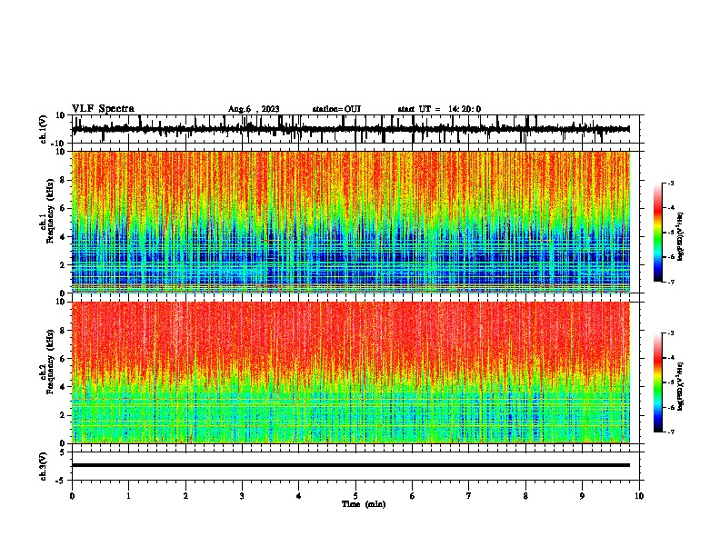Click the 'station=OUJ' header label
The width and height of the screenshot is (720, 556).
tap(336, 109)
